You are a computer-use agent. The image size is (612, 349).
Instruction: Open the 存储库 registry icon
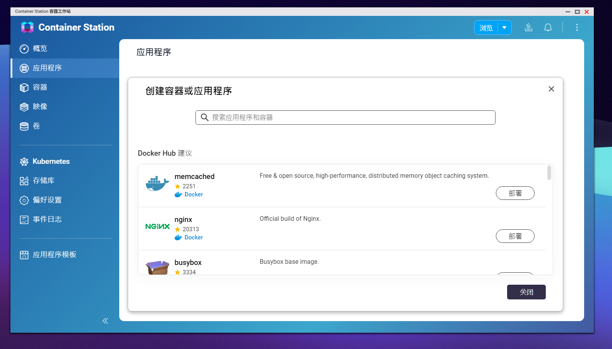[24, 181]
